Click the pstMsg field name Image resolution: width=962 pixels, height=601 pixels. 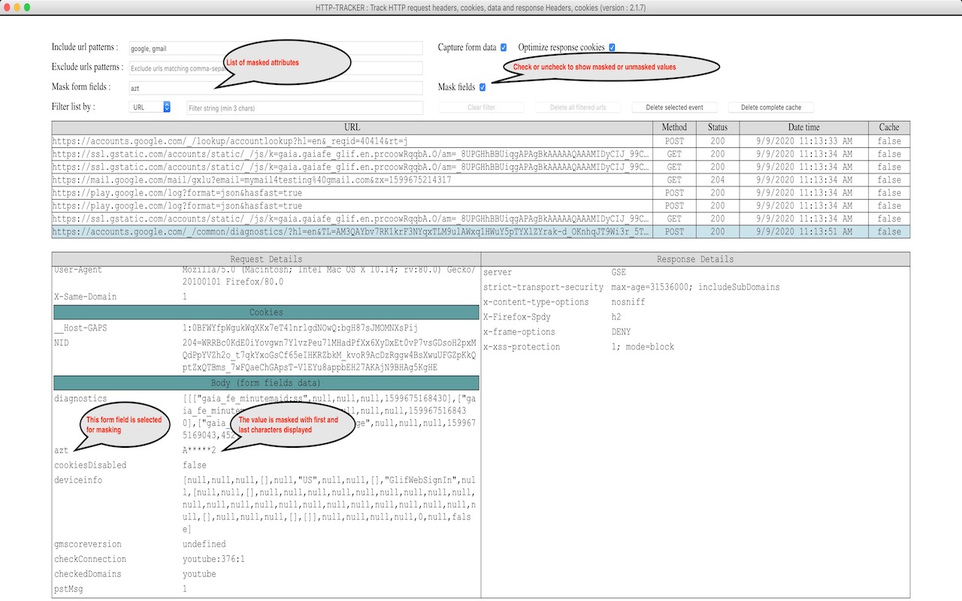click(x=68, y=589)
